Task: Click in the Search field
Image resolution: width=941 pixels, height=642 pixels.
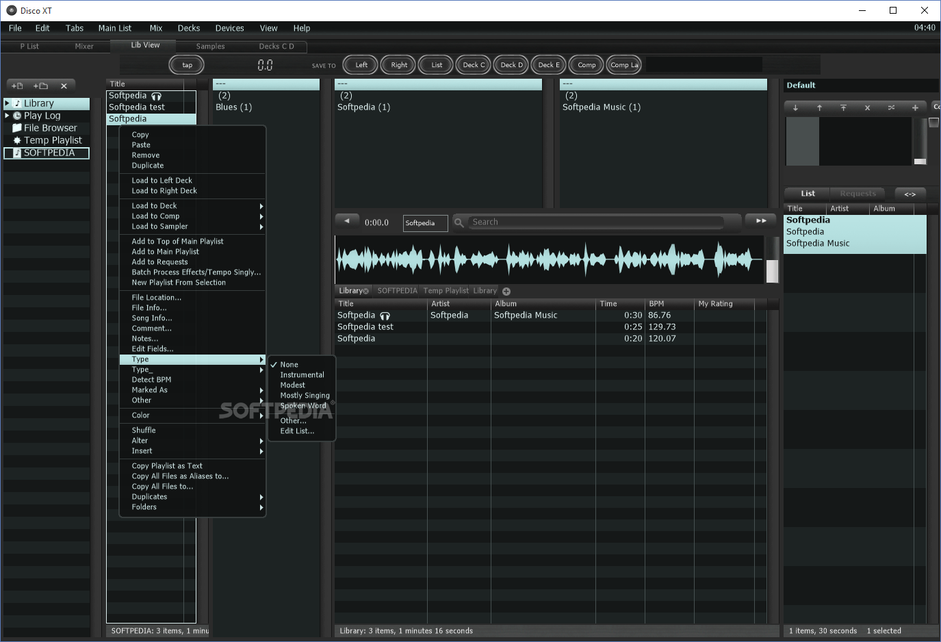Action: [x=596, y=222]
